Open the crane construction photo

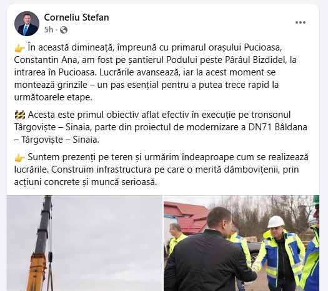(84, 243)
